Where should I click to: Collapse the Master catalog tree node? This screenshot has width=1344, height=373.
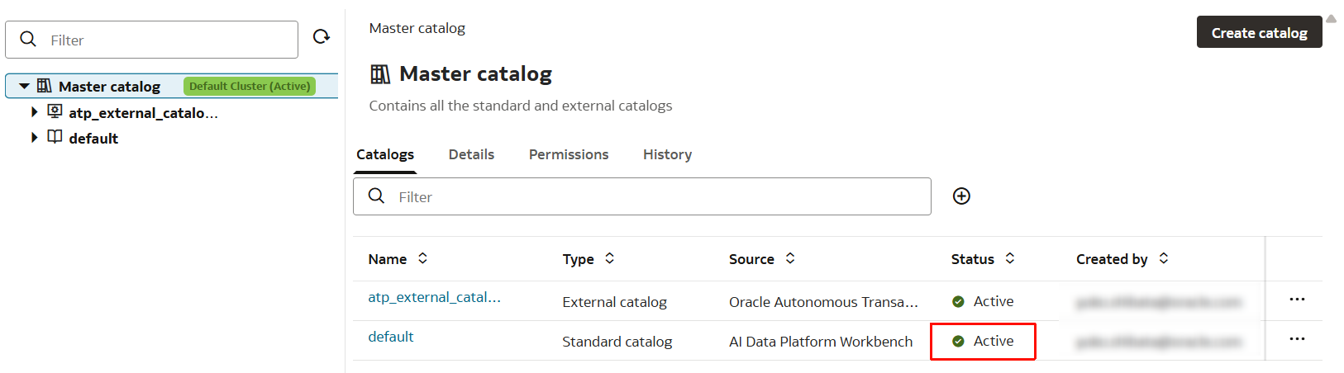coord(25,87)
